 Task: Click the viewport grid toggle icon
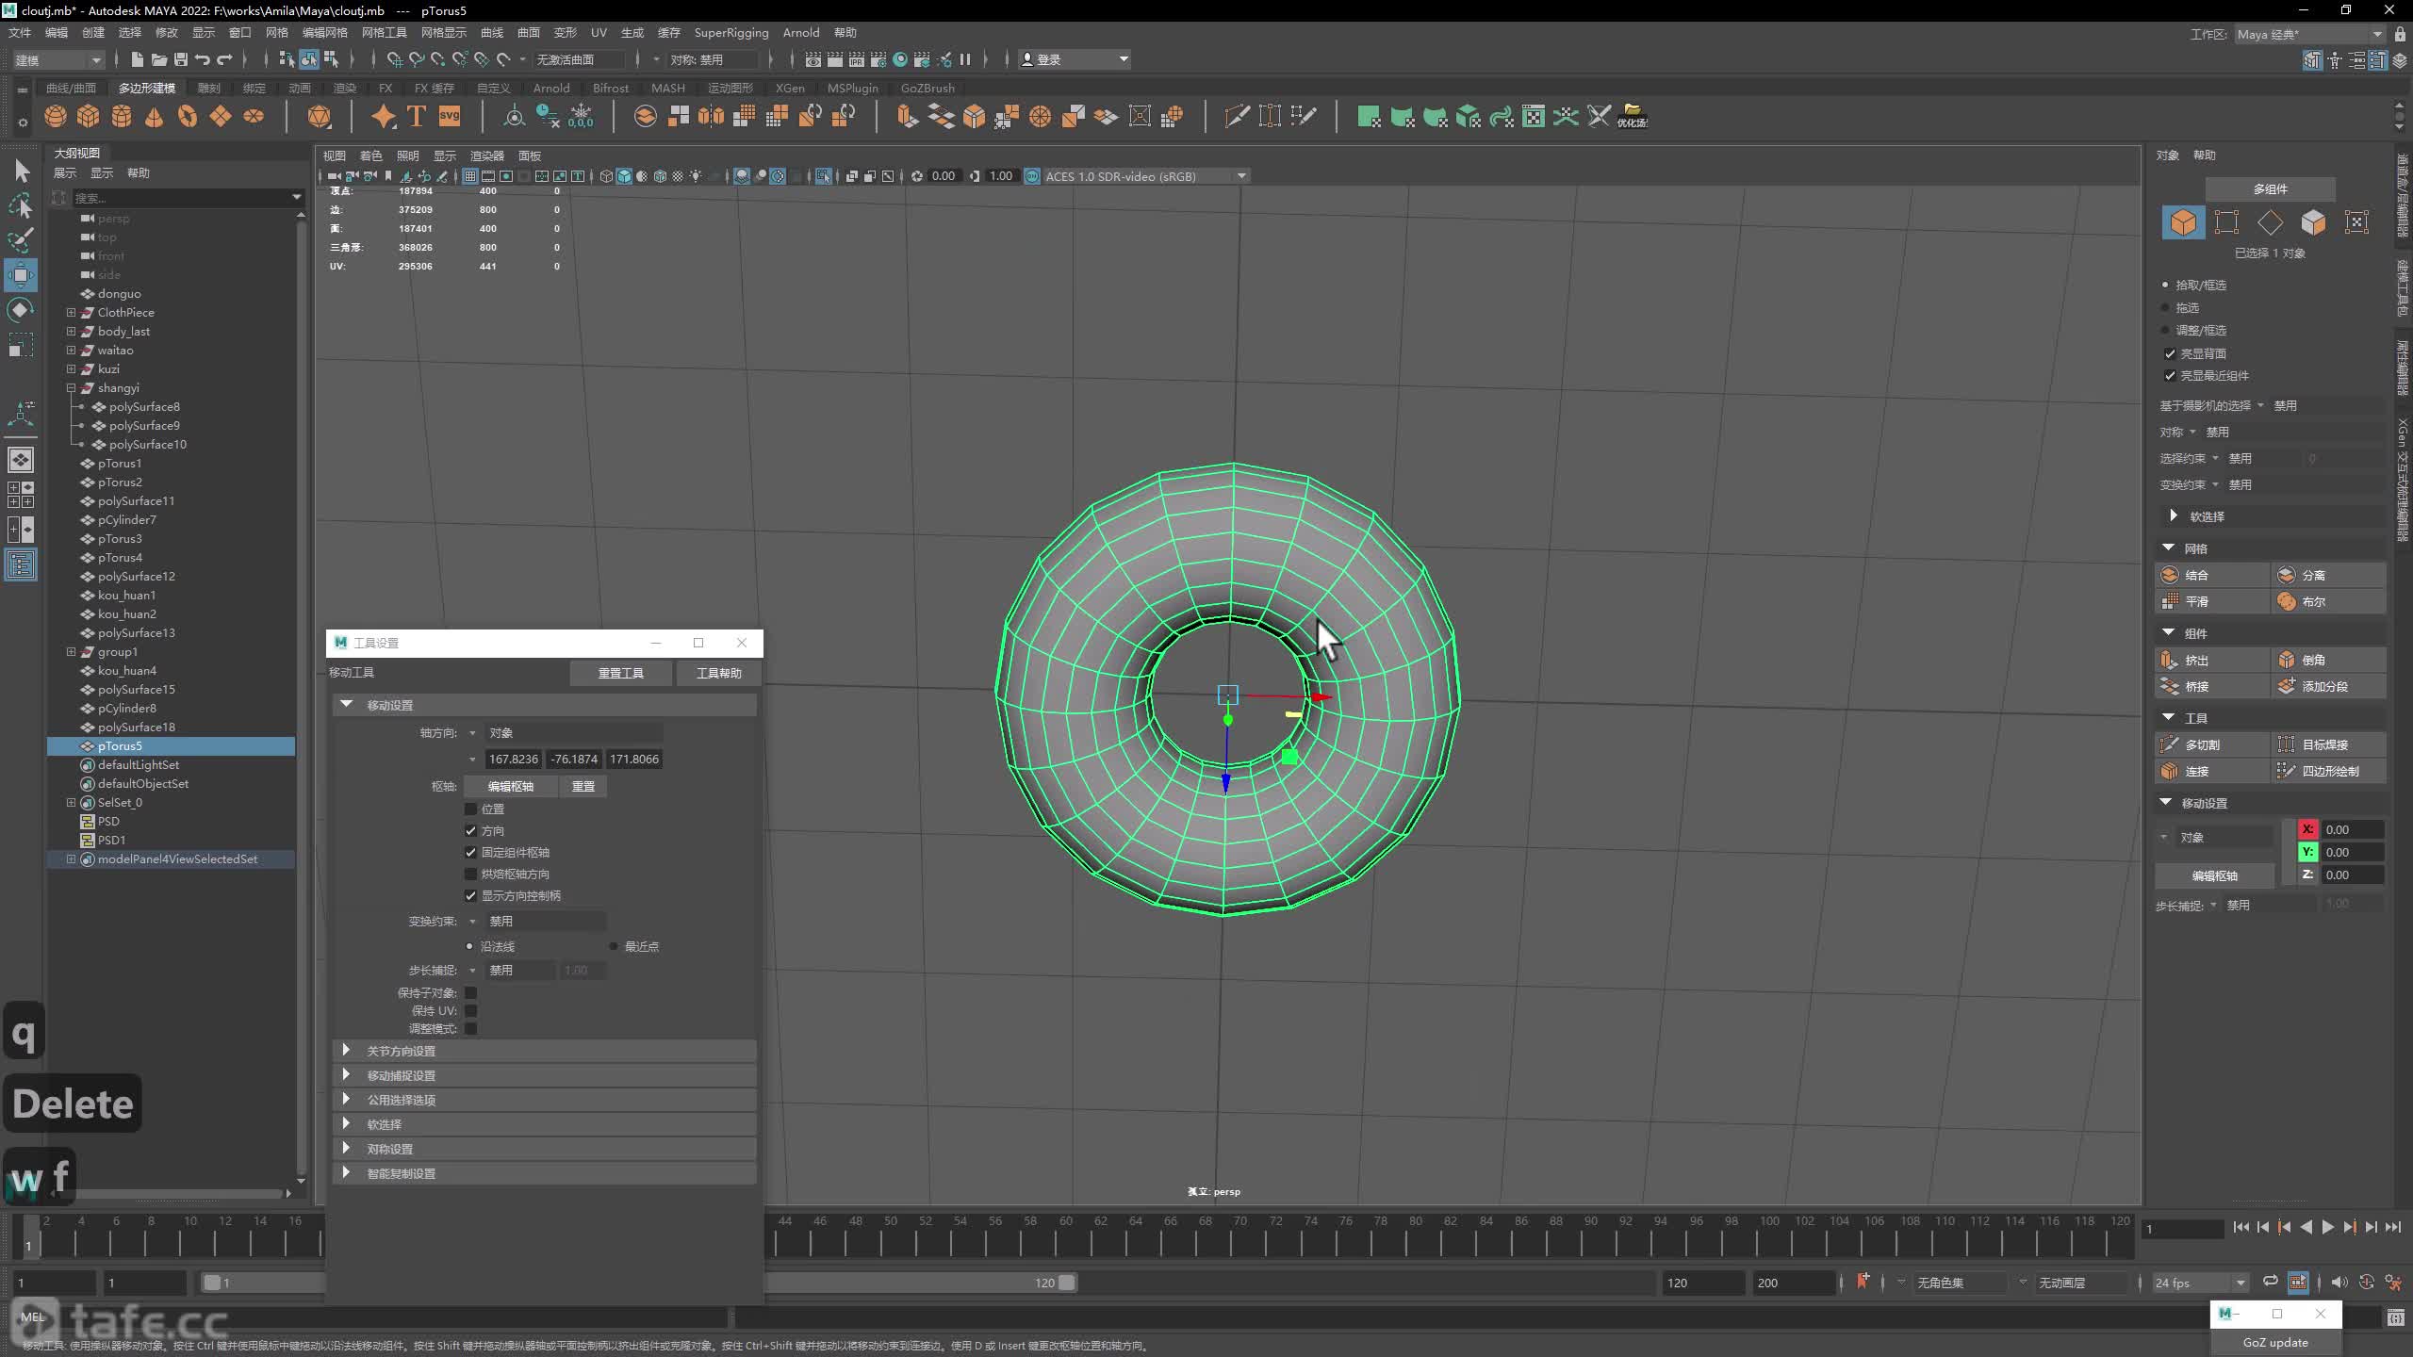(x=469, y=176)
